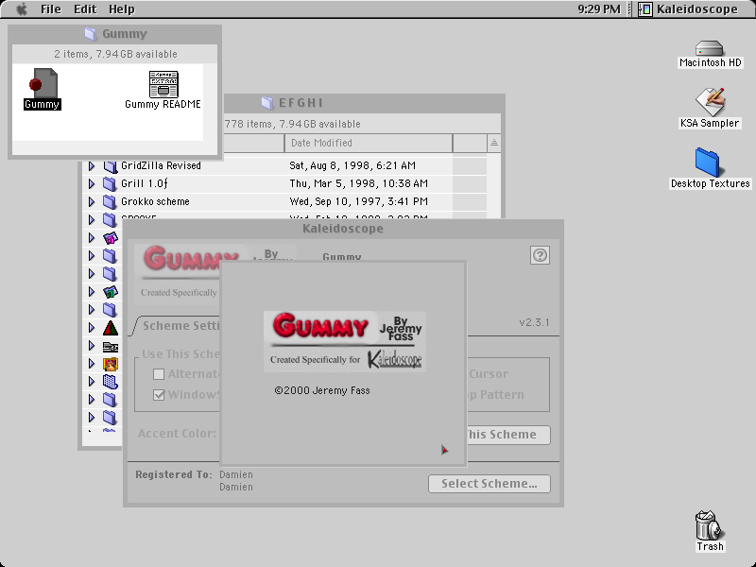Select the Gummy README document icon
Screen dimensions: 756x567
click(x=163, y=84)
